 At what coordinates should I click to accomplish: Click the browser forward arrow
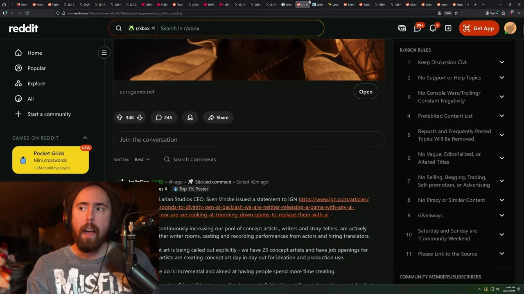click(19, 13)
